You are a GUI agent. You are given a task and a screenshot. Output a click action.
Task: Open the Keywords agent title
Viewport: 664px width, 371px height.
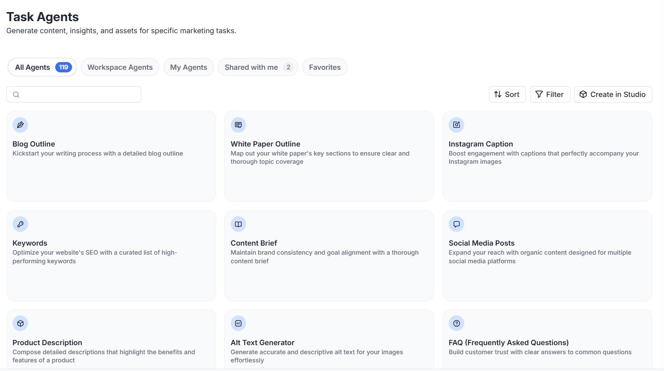[x=30, y=243]
